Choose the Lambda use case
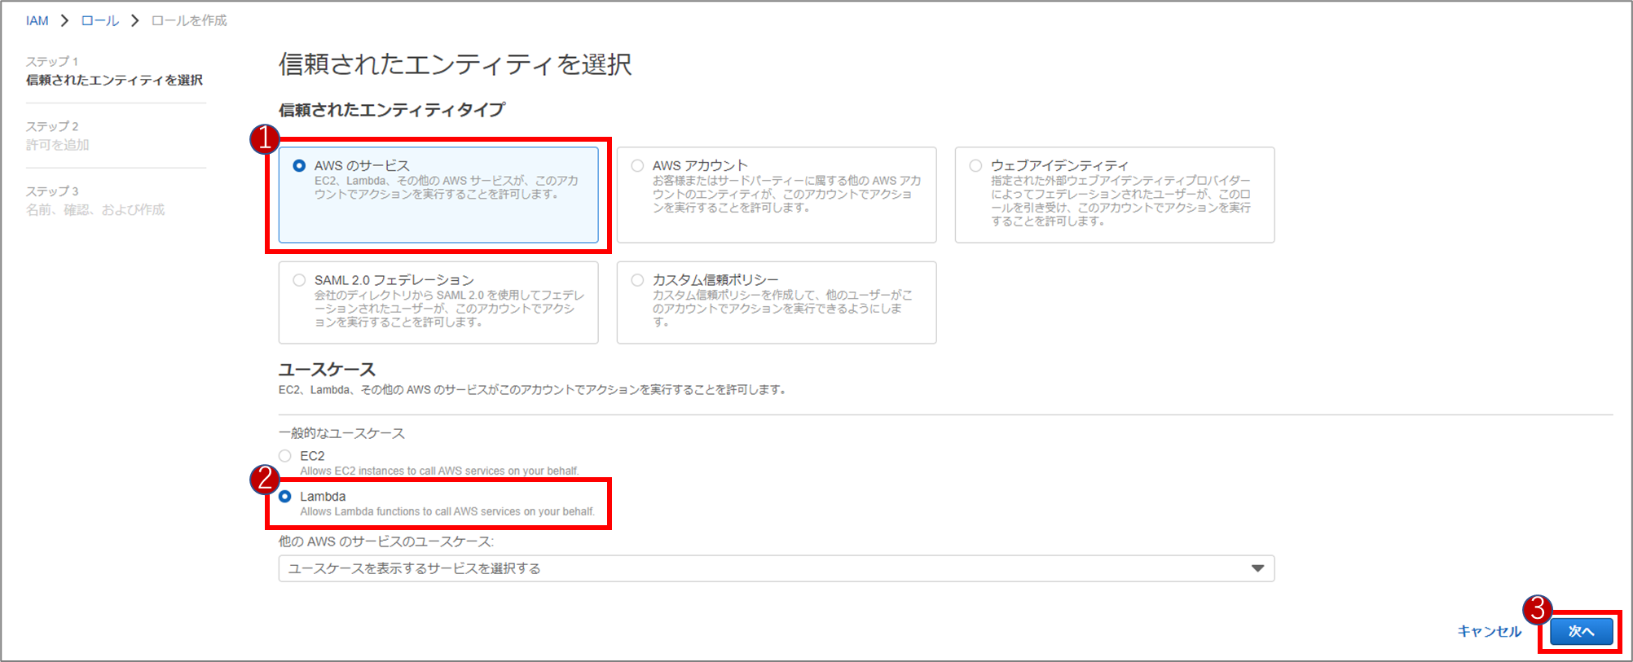This screenshot has width=1633, height=662. pyautogui.click(x=285, y=497)
